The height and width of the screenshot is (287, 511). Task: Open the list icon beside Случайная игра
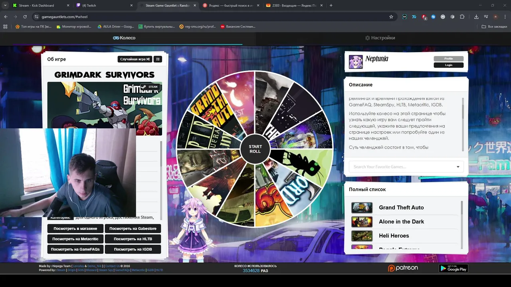tap(158, 59)
